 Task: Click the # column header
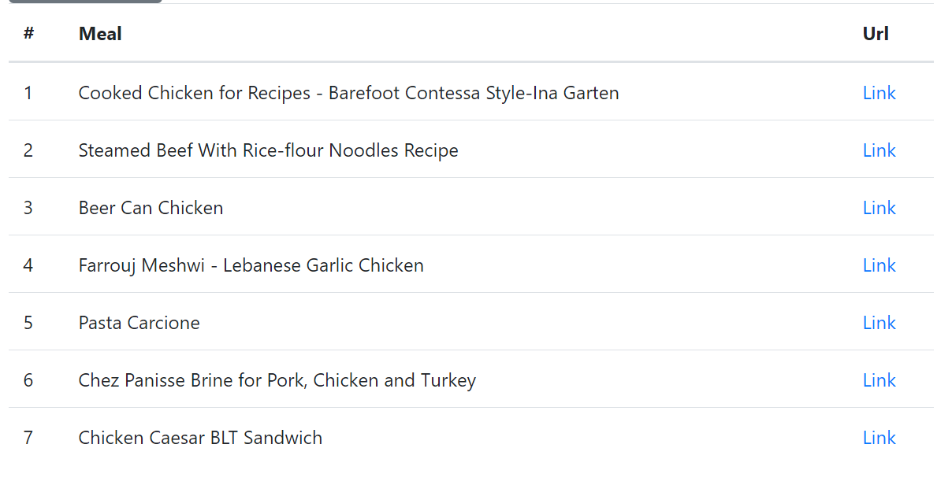coord(28,34)
